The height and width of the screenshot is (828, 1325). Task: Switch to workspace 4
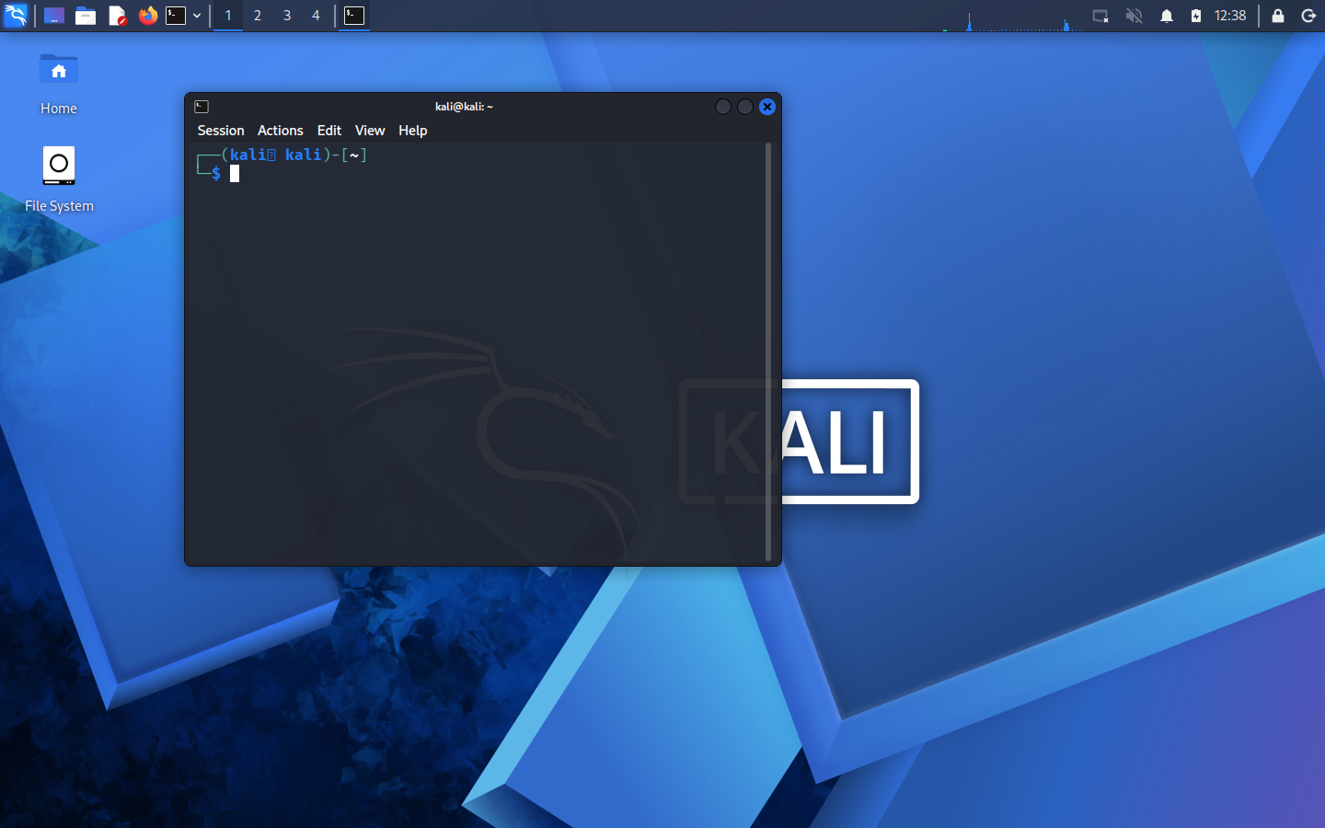(x=316, y=16)
